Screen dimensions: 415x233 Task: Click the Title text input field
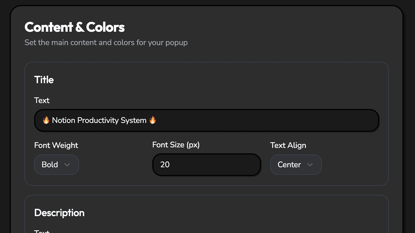tap(207, 120)
